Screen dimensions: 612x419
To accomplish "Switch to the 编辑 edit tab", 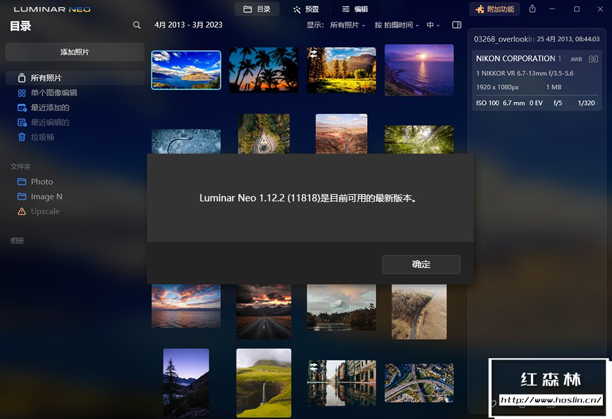I will pos(355,9).
